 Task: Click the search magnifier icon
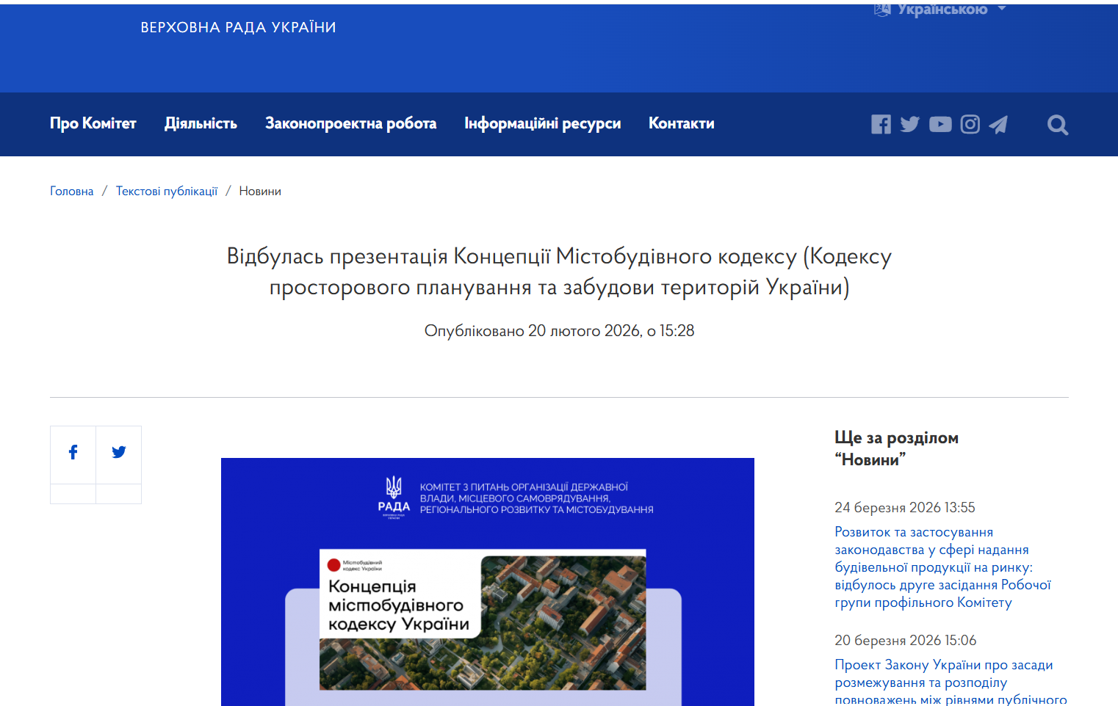[x=1058, y=125]
